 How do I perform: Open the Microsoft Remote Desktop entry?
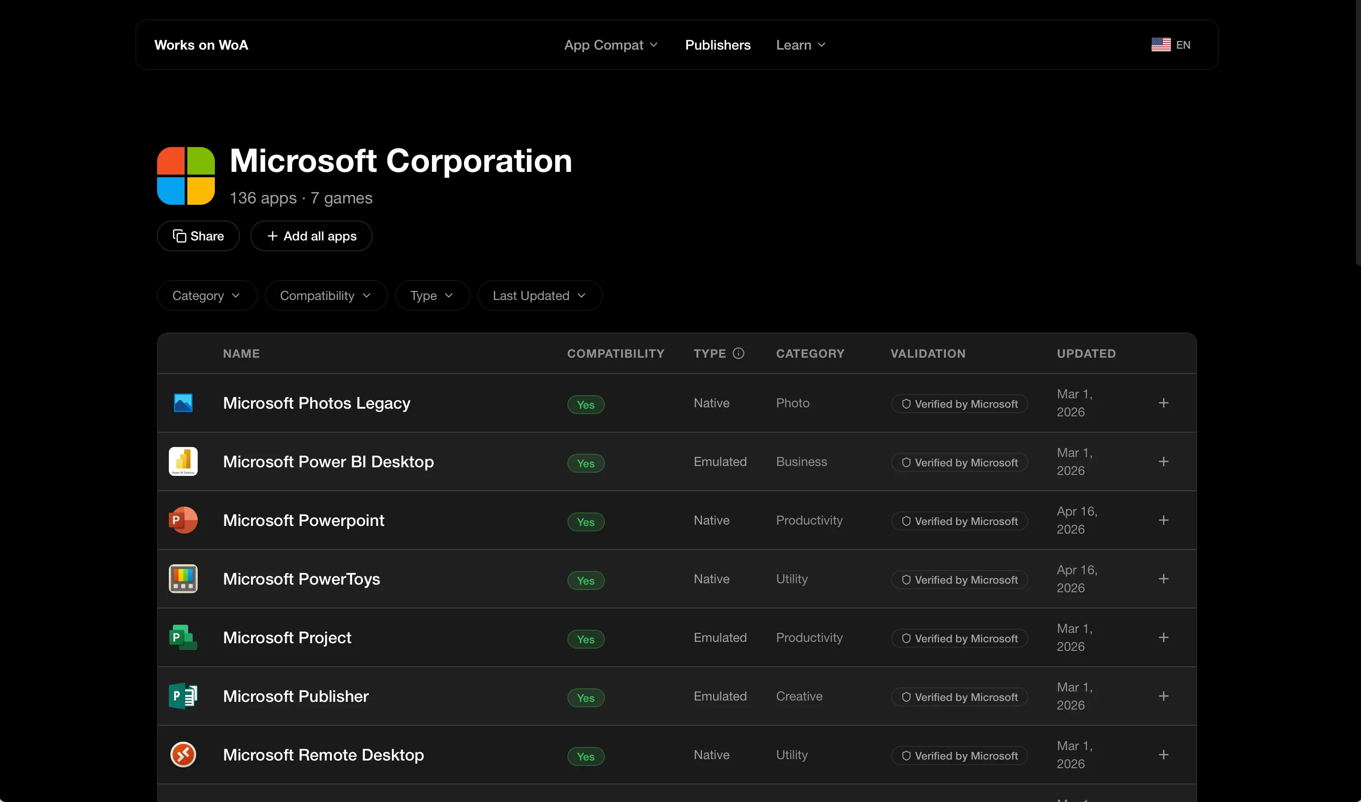tap(324, 755)
